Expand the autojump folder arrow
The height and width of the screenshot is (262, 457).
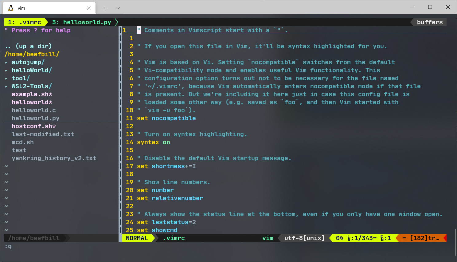(6, 62)
